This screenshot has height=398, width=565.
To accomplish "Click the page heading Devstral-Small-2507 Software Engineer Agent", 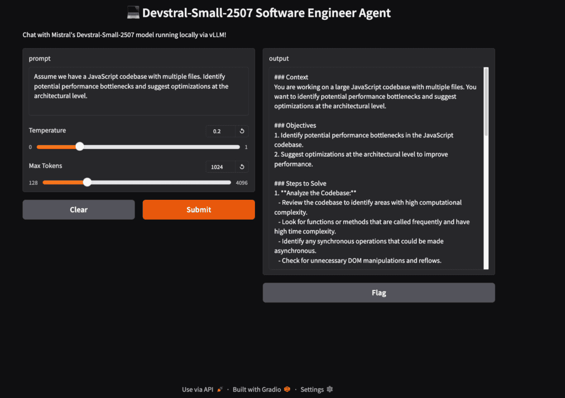I will click(x=266, y=13).
